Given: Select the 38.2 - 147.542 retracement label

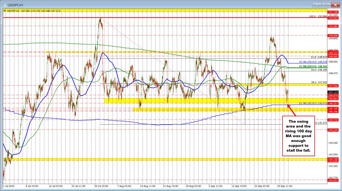Looking at the screenshot, I should [x=319, y=82].
